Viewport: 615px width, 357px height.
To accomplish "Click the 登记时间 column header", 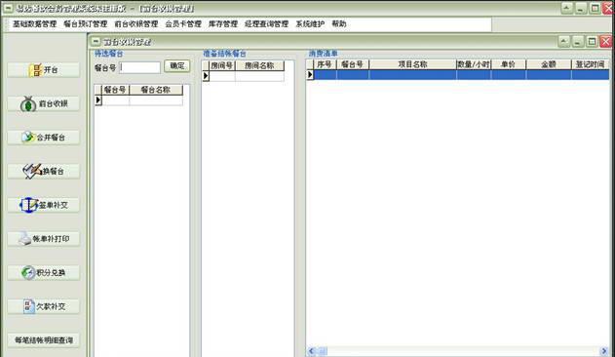I will click(590, 64).
